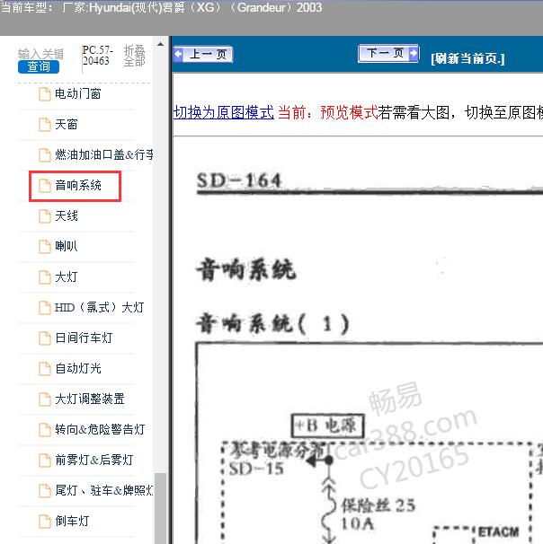Open the 转向&危险警告灯 item
Viewport: 543px width, 544px height.
(x=100, y=429)
